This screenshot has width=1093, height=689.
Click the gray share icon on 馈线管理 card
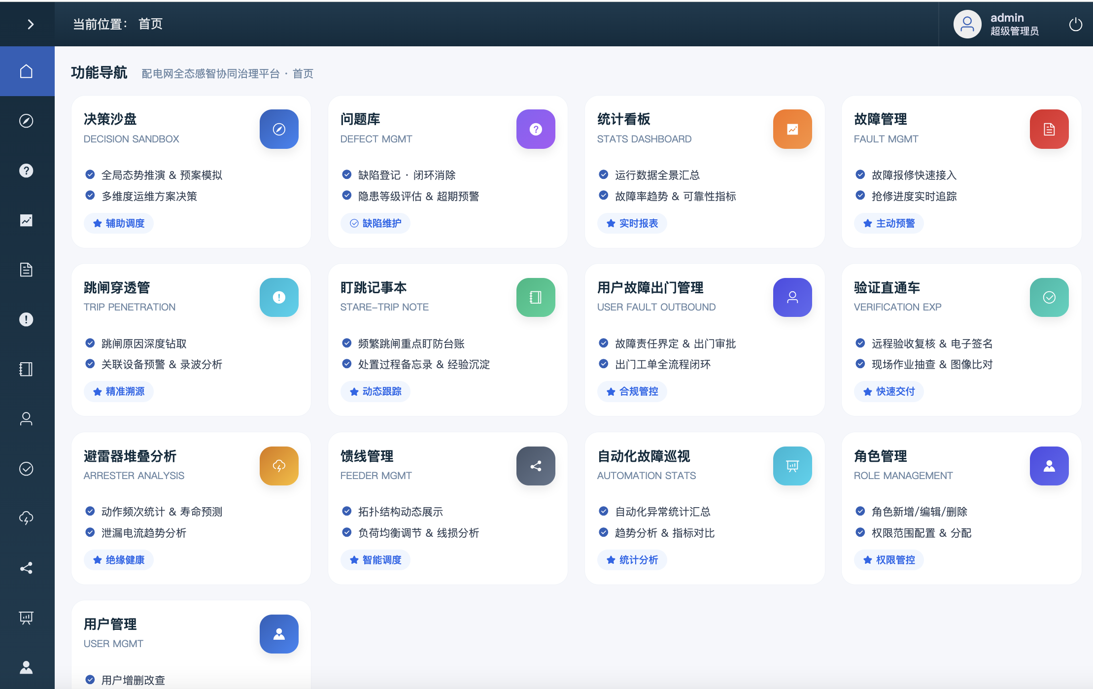[x=536, y=466]
